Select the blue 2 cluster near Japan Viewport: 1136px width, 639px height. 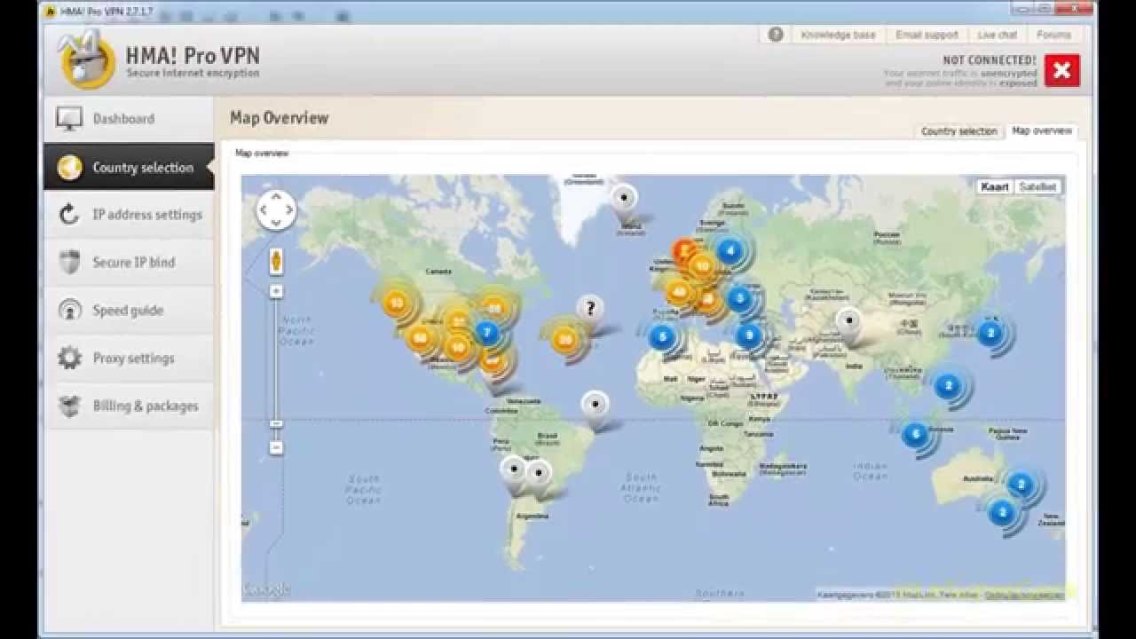tap(990, 334)
